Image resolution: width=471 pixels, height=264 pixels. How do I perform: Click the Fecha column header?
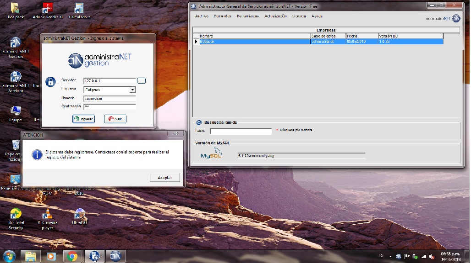pyautogui.click(x=362, y=36)
